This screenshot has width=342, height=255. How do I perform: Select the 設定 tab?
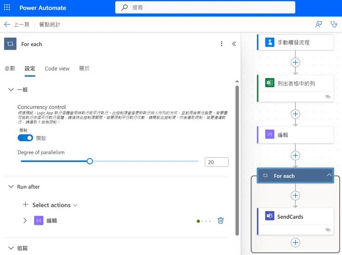coord(30,68)
